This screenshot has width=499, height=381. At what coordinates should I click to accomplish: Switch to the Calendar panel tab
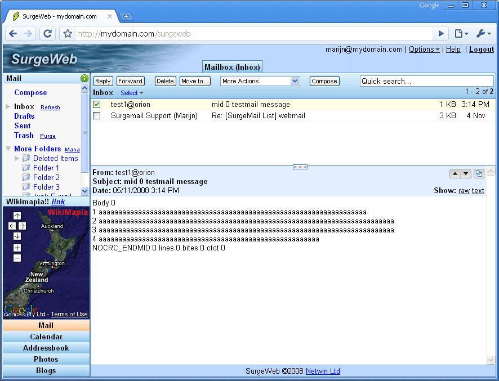pos(46,337)
